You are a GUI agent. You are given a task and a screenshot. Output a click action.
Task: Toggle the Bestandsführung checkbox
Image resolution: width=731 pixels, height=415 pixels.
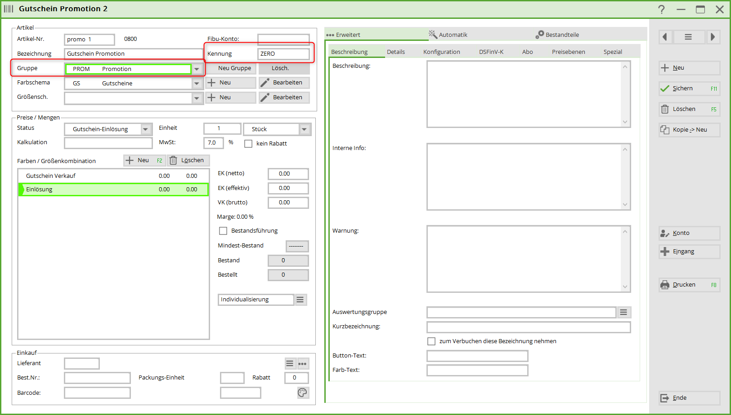click(x=223, y=231)
